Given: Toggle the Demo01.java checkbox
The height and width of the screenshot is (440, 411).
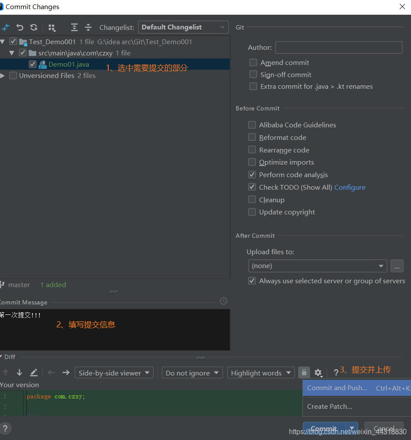Looking at the screenshot, I should click(x=32, y=64).
